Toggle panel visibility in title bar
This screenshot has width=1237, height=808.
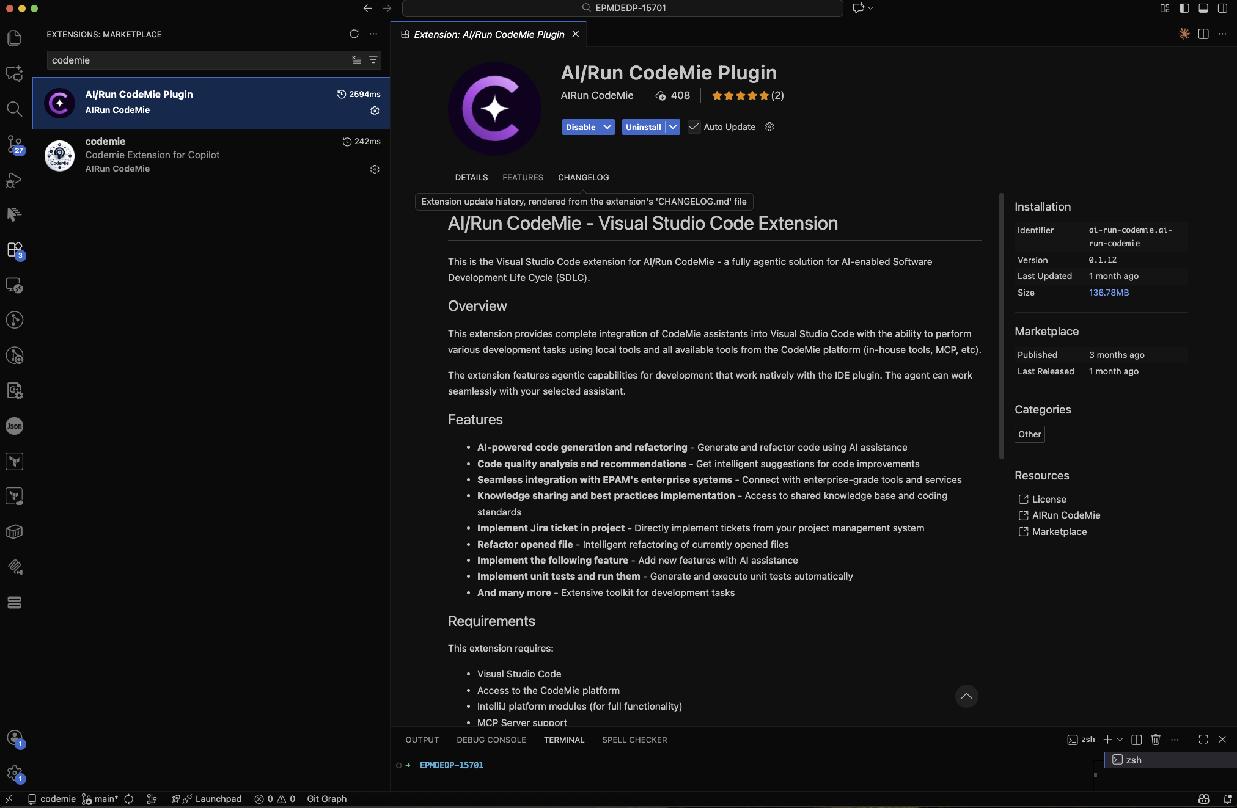[x=1203, y=8]
